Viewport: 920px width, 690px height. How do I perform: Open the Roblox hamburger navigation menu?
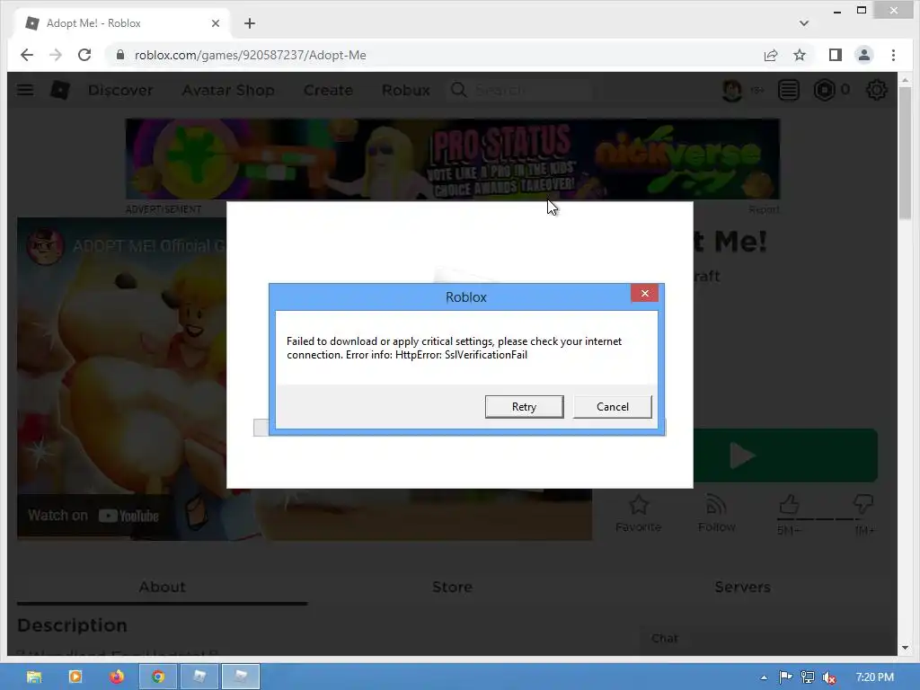25,90
